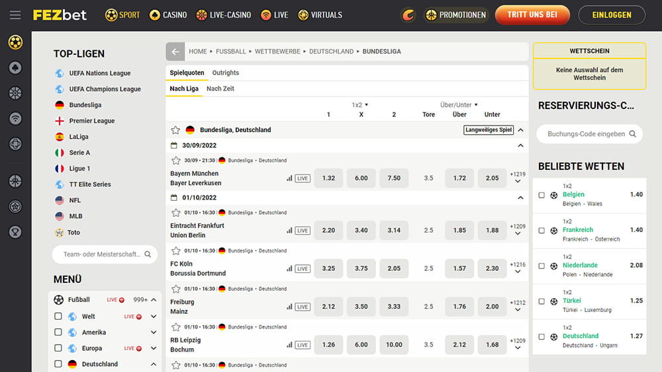Click DEUTSCHLAND in the breadcrumb

[x=332, y=52]
